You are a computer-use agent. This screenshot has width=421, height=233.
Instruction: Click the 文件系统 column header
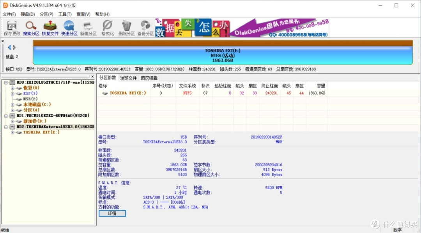tap(188, 86)
